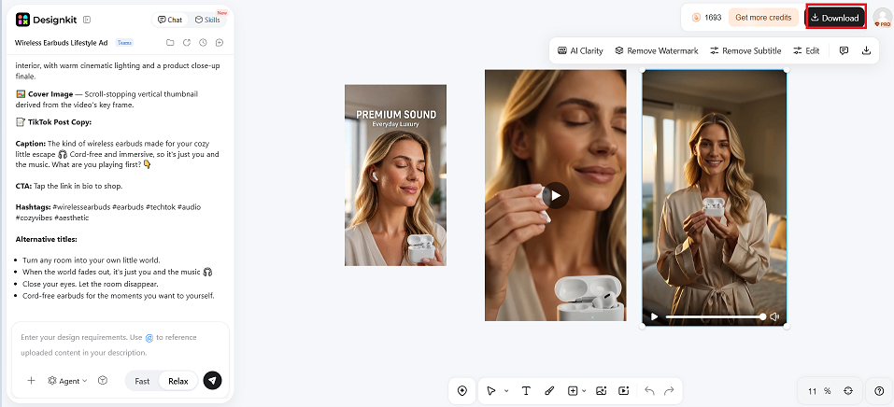This screenshot has width=894, height=407.
Task: Start a new chat bubble icon
Action: point(220,43)
